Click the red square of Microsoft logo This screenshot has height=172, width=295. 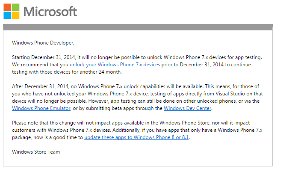(x=7, y=7)
